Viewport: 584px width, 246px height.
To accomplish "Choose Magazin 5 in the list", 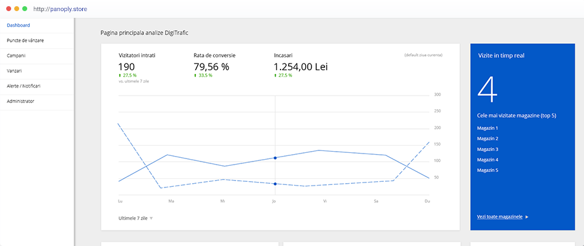I will pyautogui.click(x=488, y=170).
